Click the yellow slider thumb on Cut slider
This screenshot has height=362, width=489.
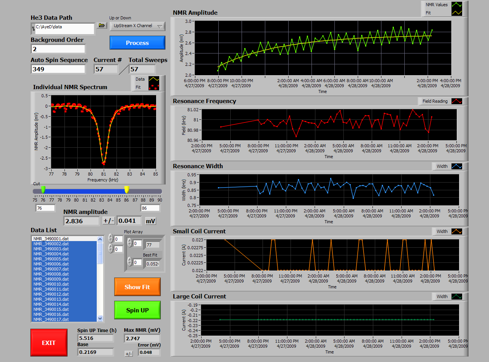point(127,189)
